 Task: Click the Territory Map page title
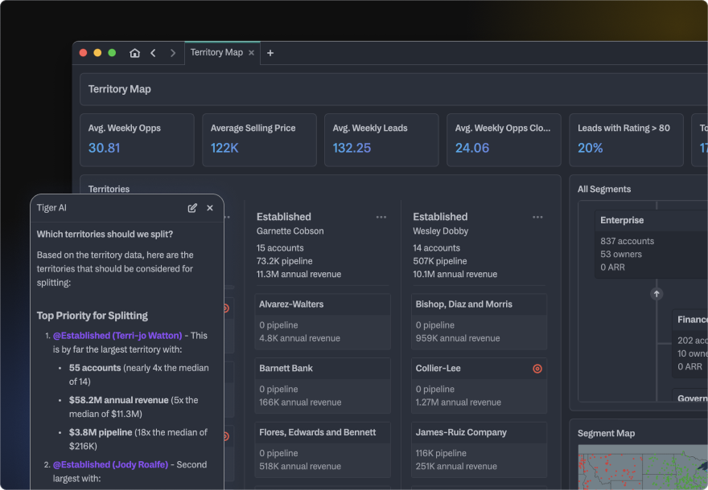[120, 89]
